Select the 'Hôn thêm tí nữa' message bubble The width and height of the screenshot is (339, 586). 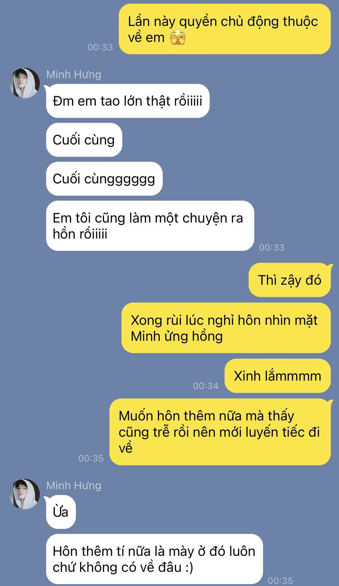coord(154,559)
